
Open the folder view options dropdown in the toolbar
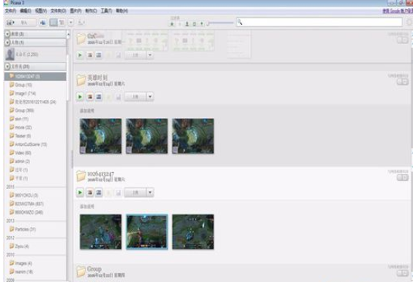click(x=71, y=23)
